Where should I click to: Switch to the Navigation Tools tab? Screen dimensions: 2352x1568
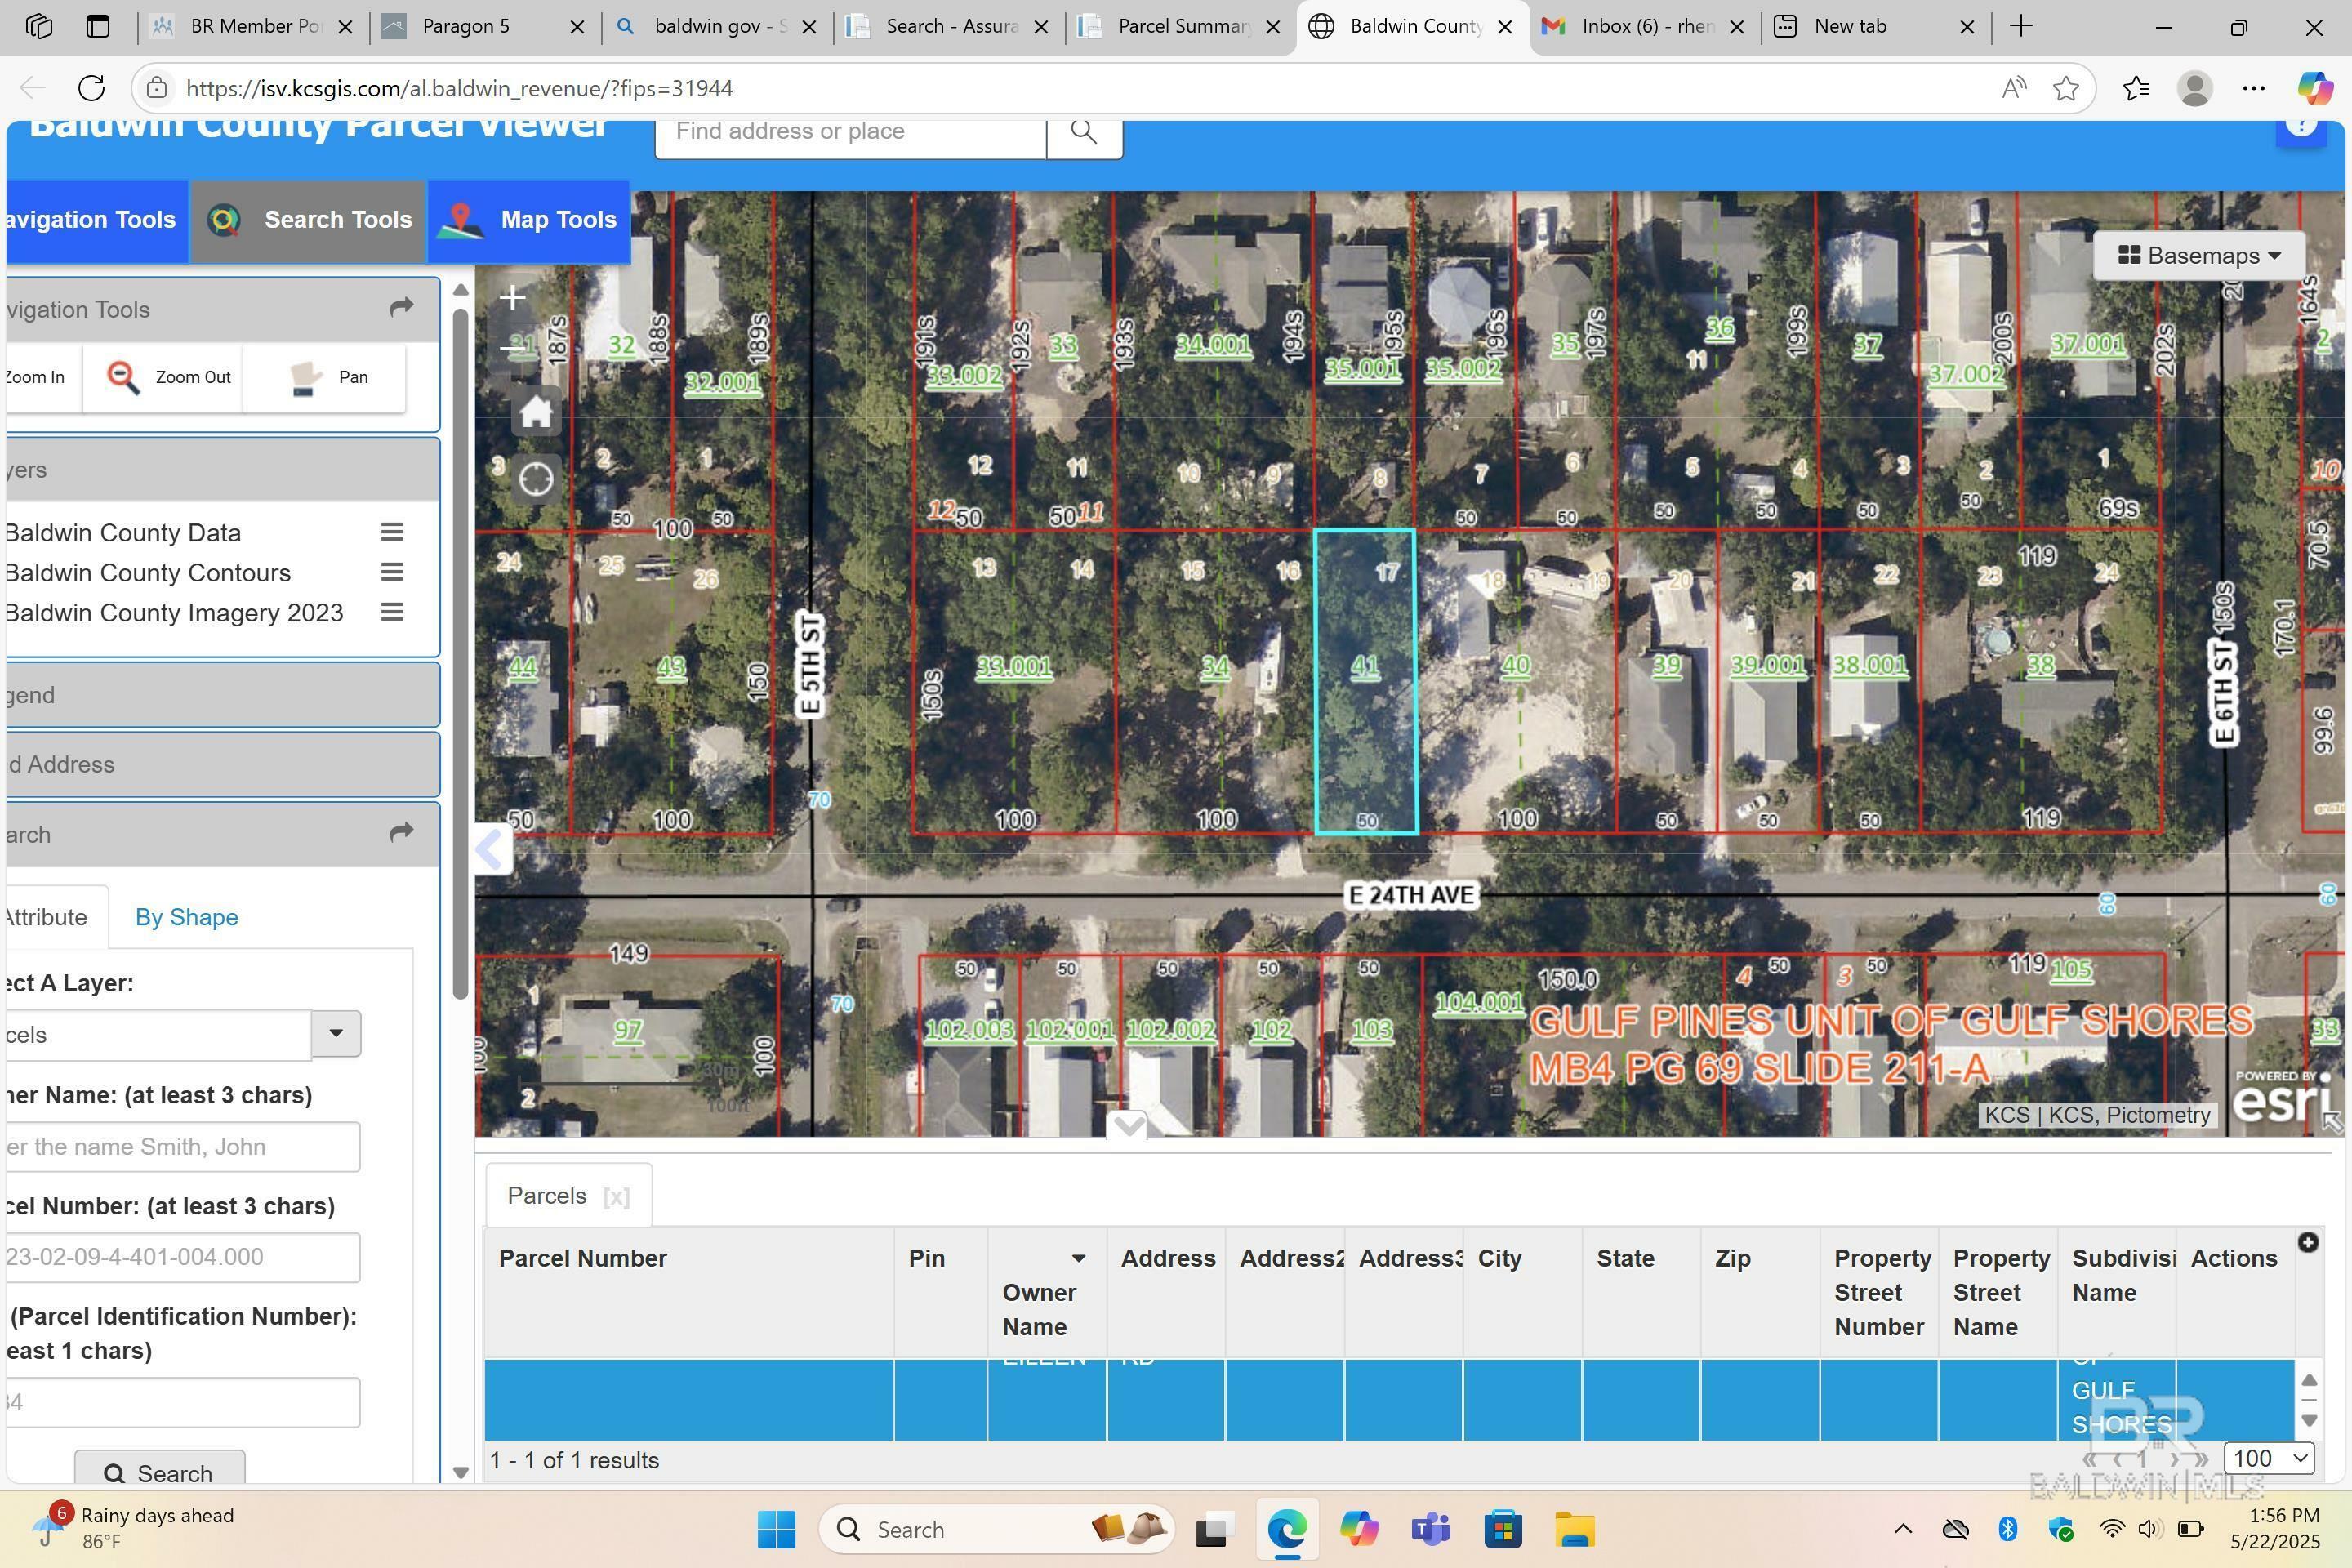pyautogui.click(x=96, y=220)
